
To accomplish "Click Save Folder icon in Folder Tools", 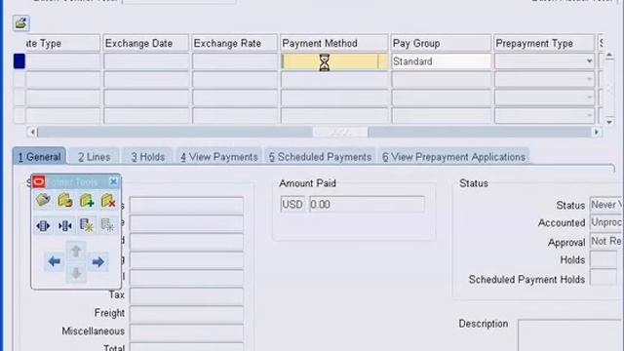I will point(65,200).
